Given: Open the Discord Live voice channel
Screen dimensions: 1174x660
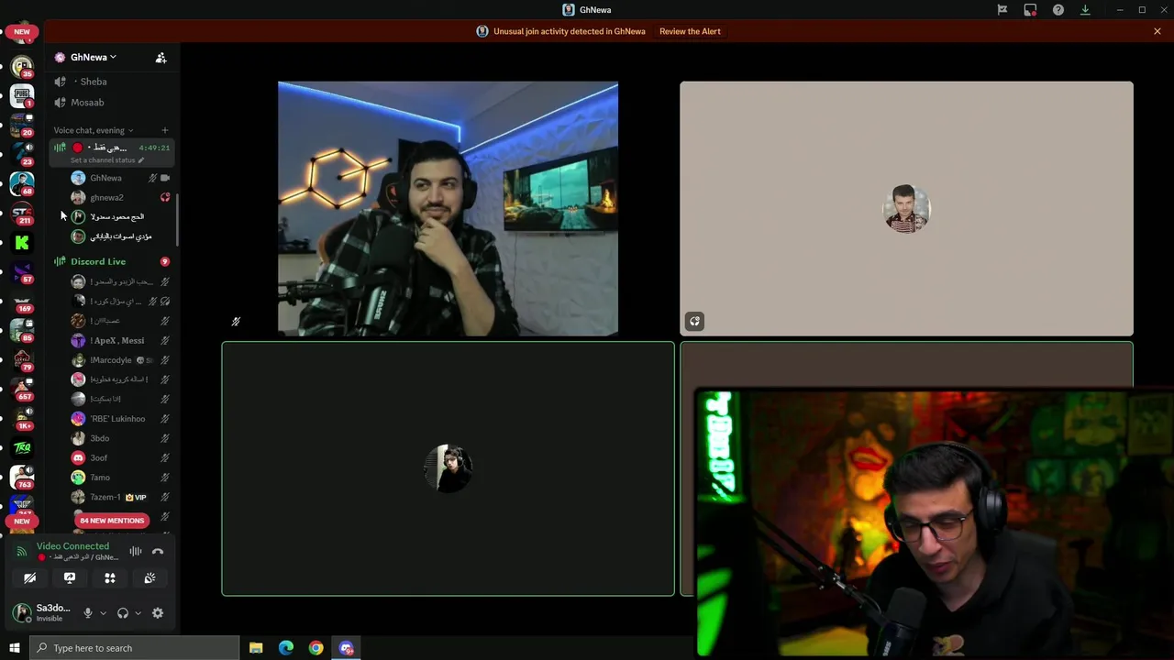Looking at the screenshot, I should coord(98,261).
